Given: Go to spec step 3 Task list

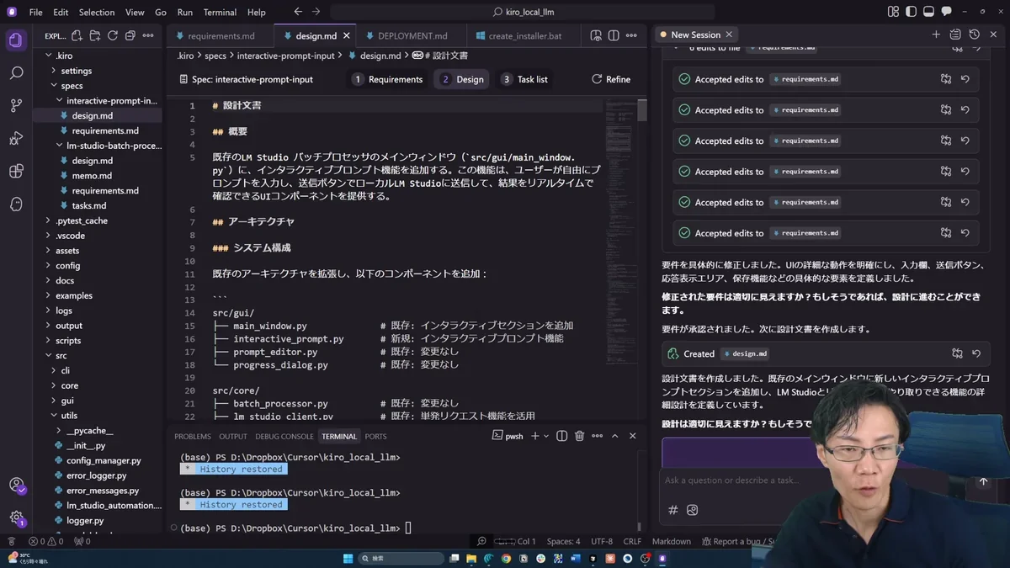Looking at the screenshot, I should [x=524, y=79].
